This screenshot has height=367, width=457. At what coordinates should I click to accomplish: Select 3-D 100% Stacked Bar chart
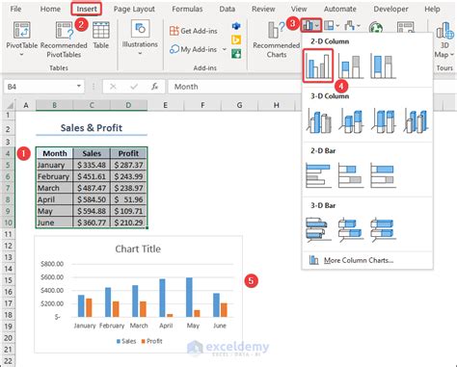(383, 229)
